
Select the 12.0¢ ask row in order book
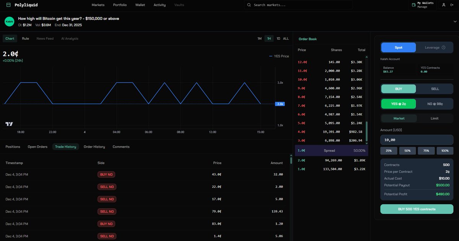(331, 62)
